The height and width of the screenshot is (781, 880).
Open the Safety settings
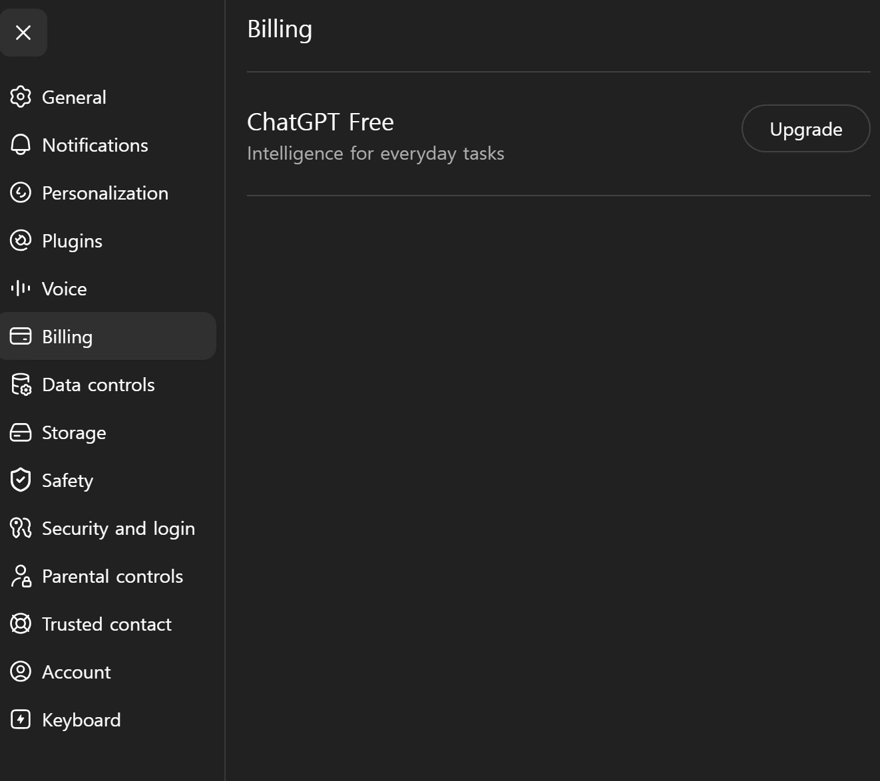point(108,480)
